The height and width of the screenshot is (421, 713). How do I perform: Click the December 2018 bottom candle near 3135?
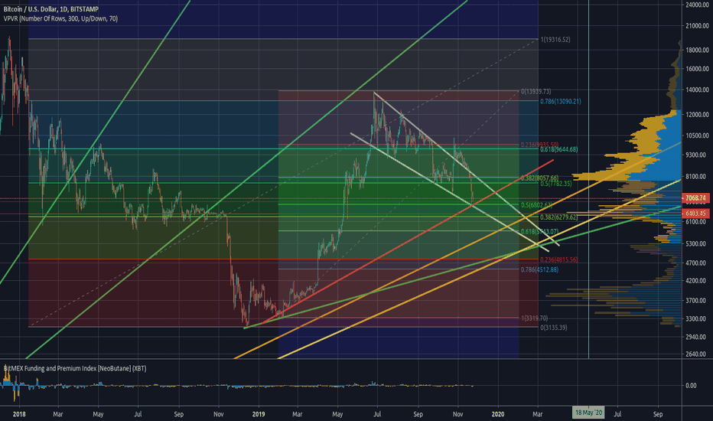click(x=246, y=318)
